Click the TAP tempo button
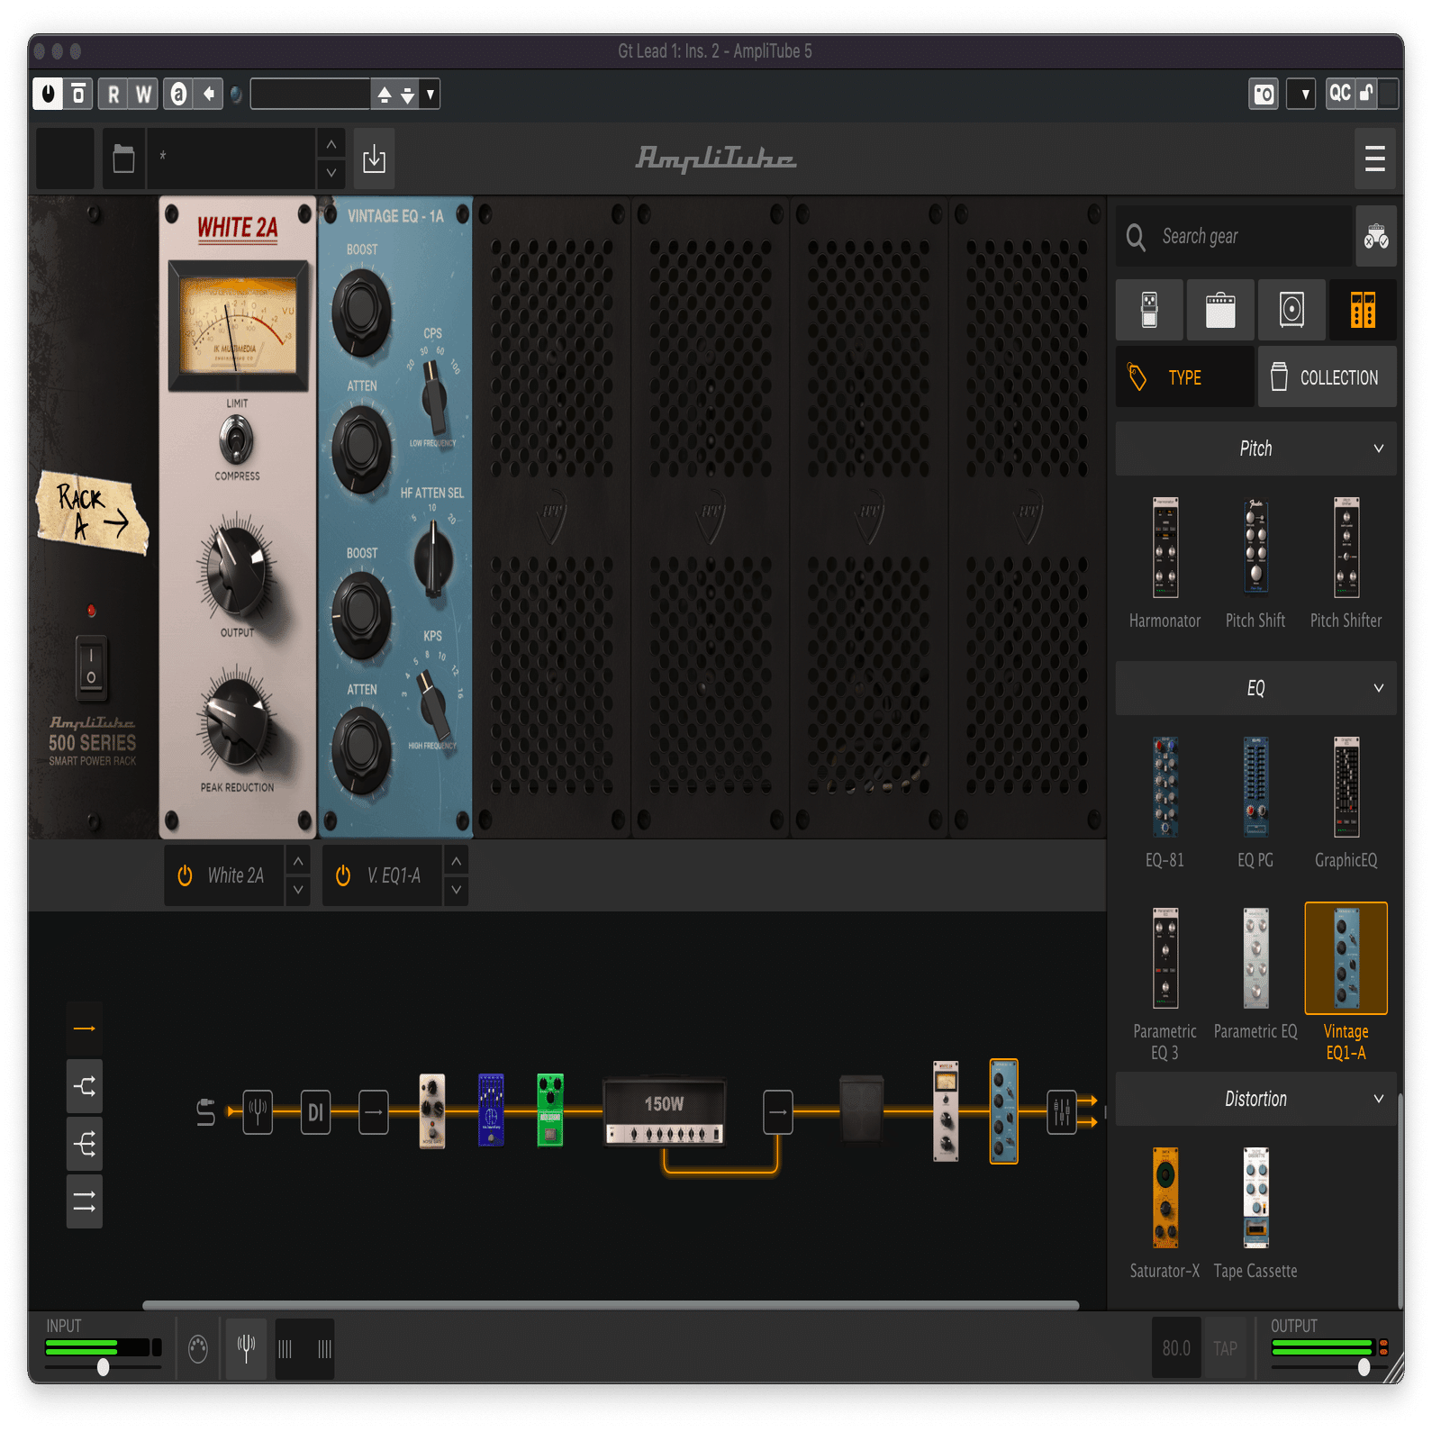The width and height of the screenshot is (1432, 1432). pos(1225,1348)
